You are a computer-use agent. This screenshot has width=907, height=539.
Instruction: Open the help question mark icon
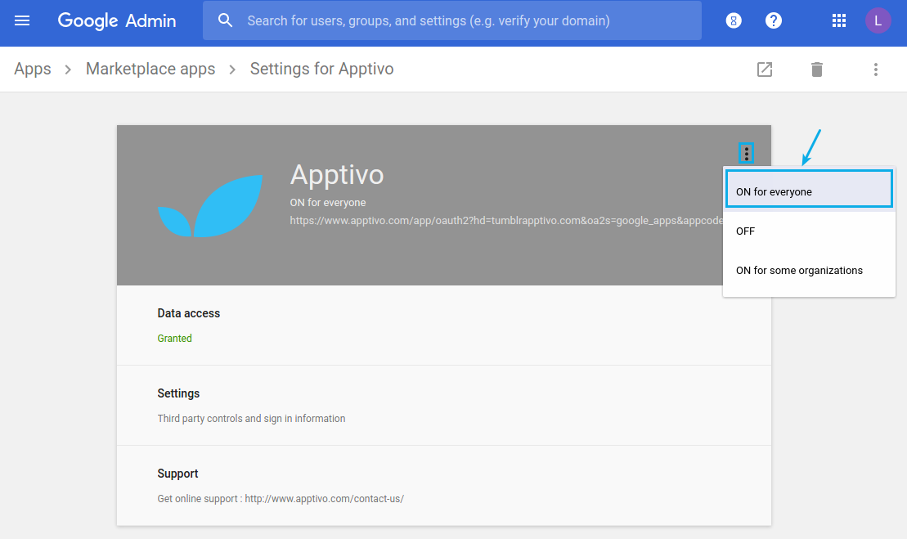point(774,20)
